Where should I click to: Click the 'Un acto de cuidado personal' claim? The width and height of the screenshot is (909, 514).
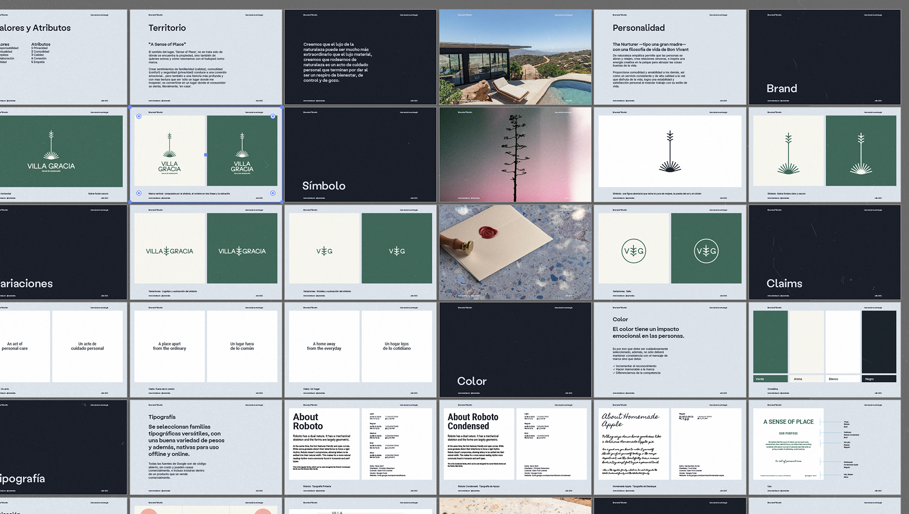point(88,346)
